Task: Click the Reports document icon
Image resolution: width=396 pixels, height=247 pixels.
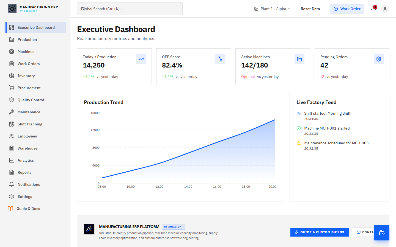Action: coord(12,172)
